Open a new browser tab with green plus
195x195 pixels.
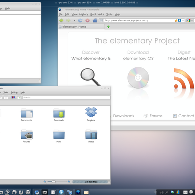point(108,27)
